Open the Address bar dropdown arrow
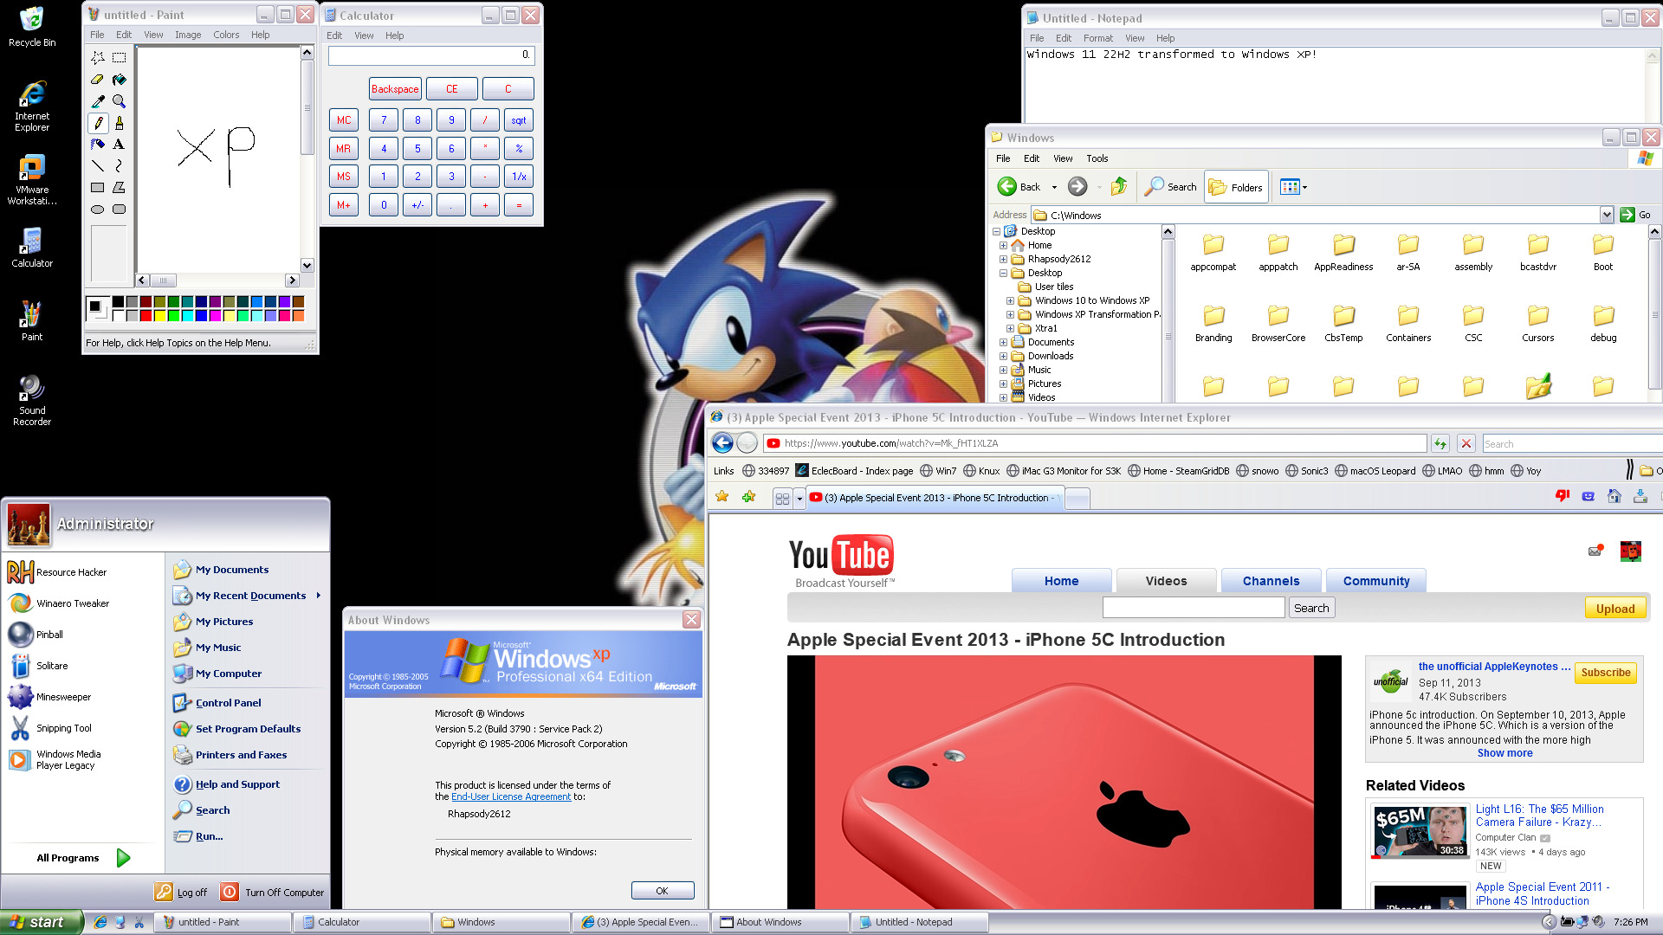 1607,215
